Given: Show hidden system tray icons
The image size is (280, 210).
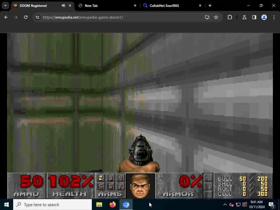Looking at the screenshot, I should [x=225, y=205].
